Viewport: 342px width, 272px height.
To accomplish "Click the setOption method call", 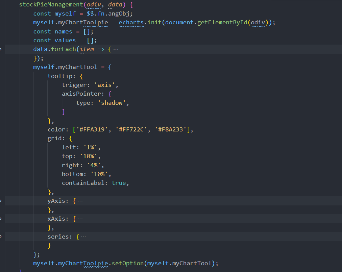I will [128, 264].
